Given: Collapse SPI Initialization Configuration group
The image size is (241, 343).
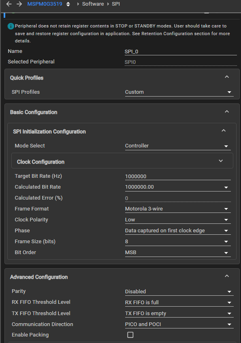Looking at the screenshot, I should tap(224, 130).
